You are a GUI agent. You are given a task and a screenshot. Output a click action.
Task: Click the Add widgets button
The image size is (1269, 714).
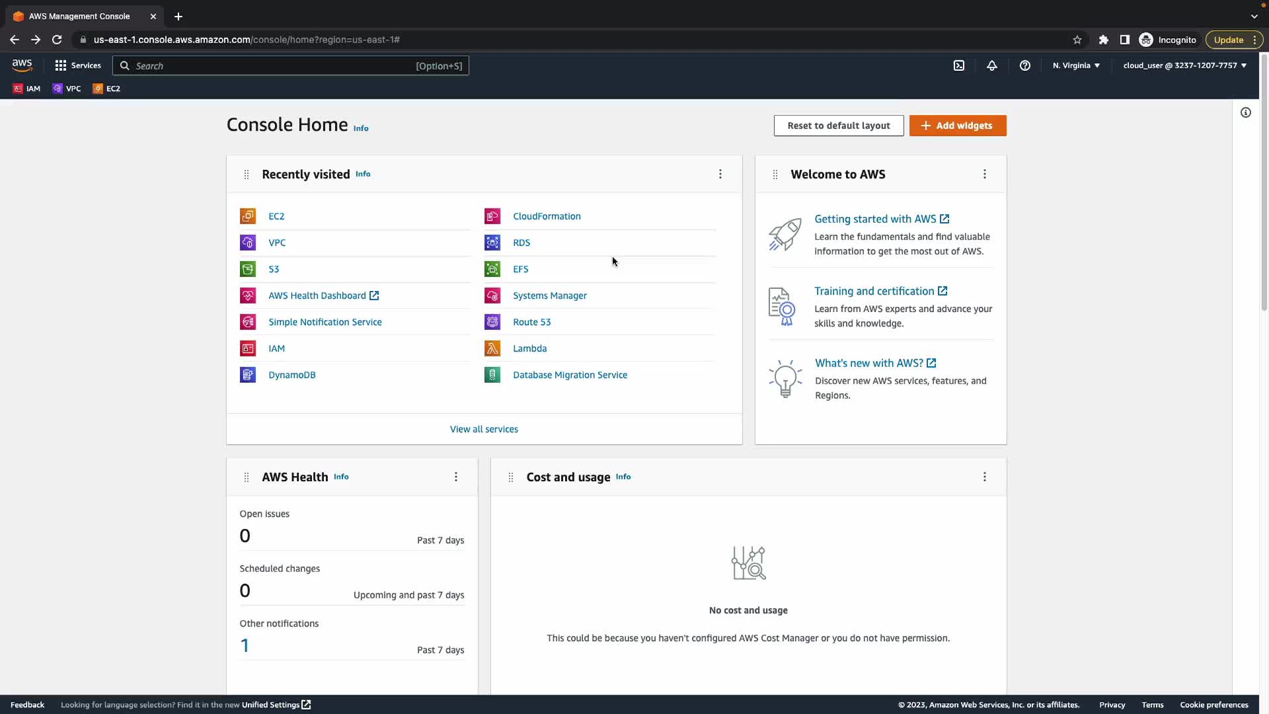[958, 126]
